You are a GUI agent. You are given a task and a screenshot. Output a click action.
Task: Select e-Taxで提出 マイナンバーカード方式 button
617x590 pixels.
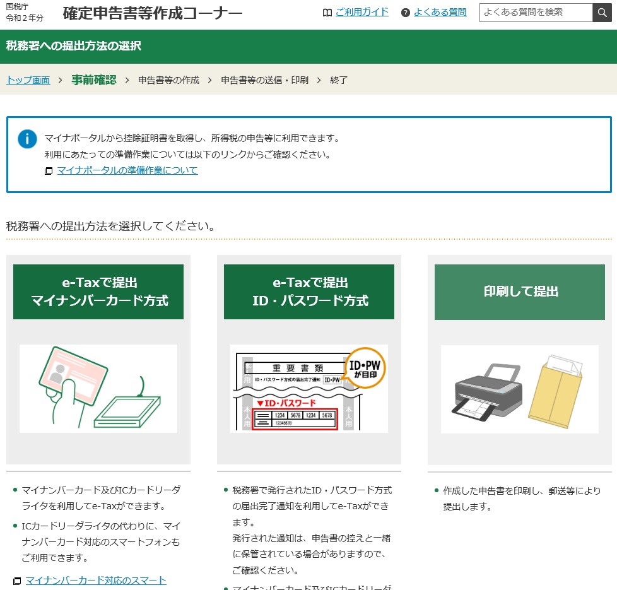pos(98,292)
